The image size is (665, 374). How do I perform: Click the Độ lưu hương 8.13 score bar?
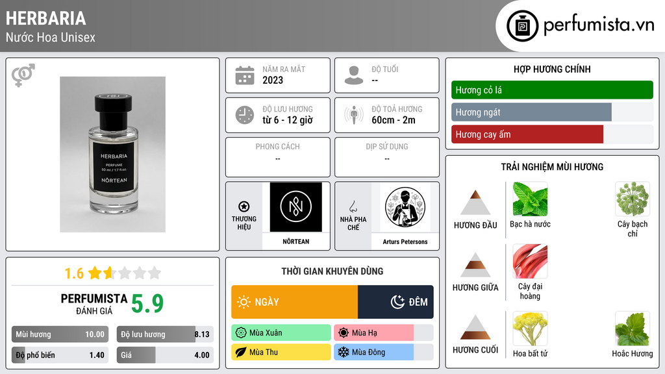(165, 334)
